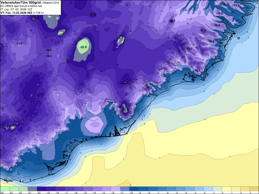Screen dimensions: 259x194
Task: Click the '-13.8' temperature value
Action: tap(221, 5)
